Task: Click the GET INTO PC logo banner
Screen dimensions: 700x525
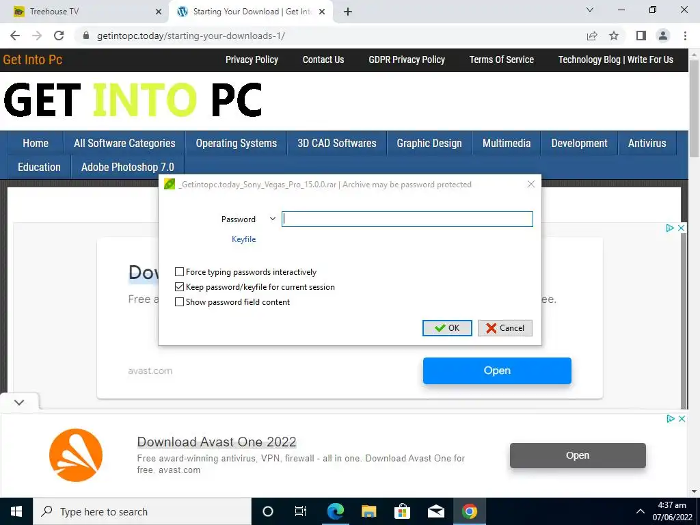Action: 133,100
